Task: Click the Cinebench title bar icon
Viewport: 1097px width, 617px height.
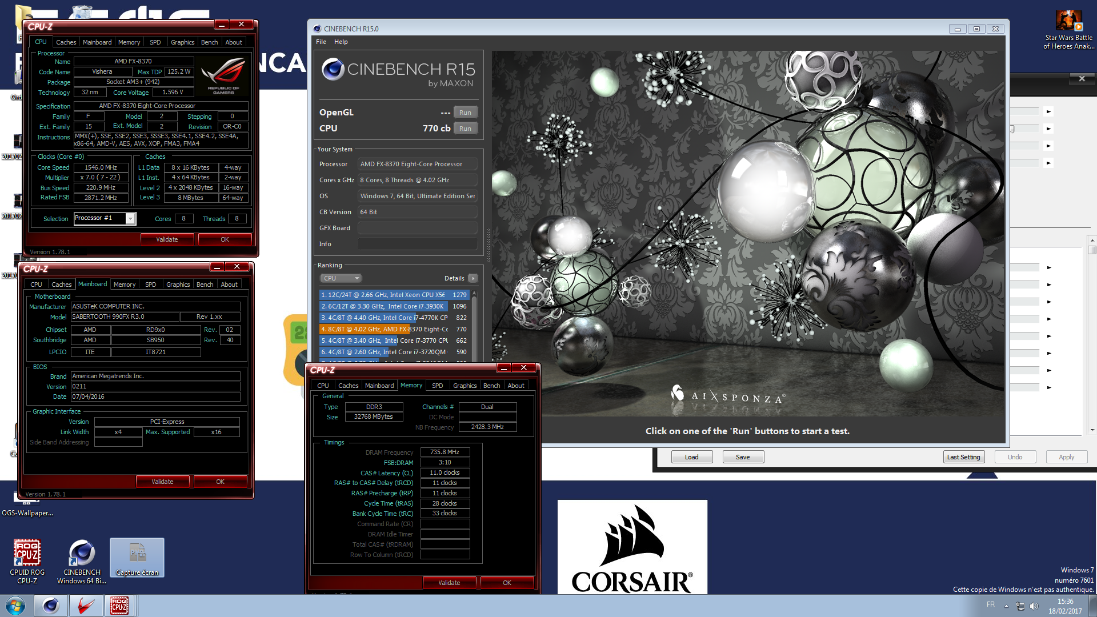Action: coord(317,29)
